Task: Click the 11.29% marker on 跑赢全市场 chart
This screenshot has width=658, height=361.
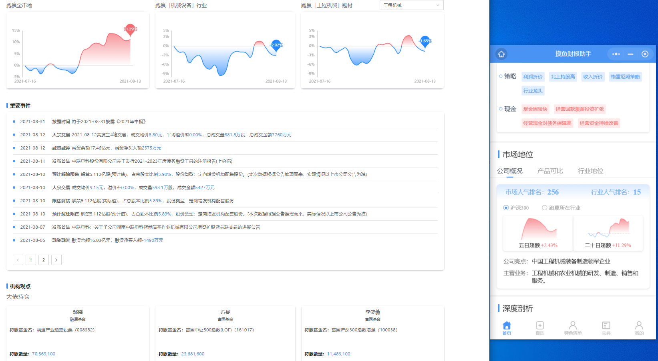Action: coord(130,29)
